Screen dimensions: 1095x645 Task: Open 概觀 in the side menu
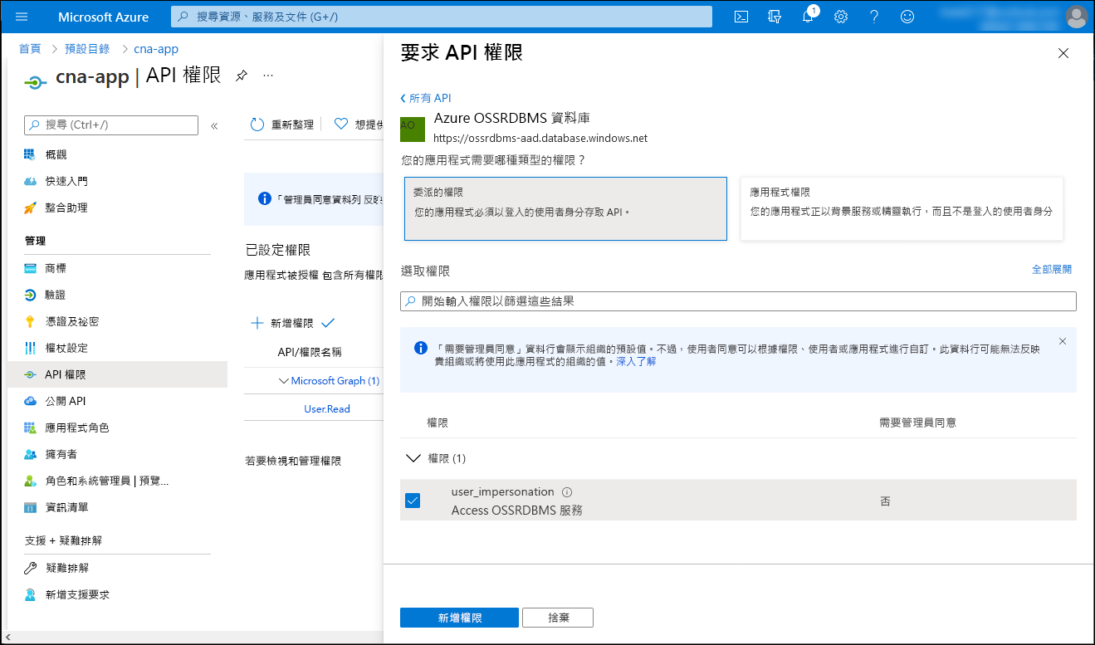click(x=56, y=154)
